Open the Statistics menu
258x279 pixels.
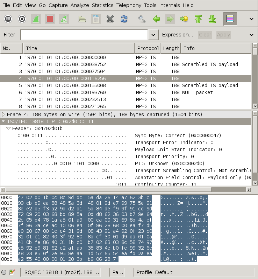[102, 5]
